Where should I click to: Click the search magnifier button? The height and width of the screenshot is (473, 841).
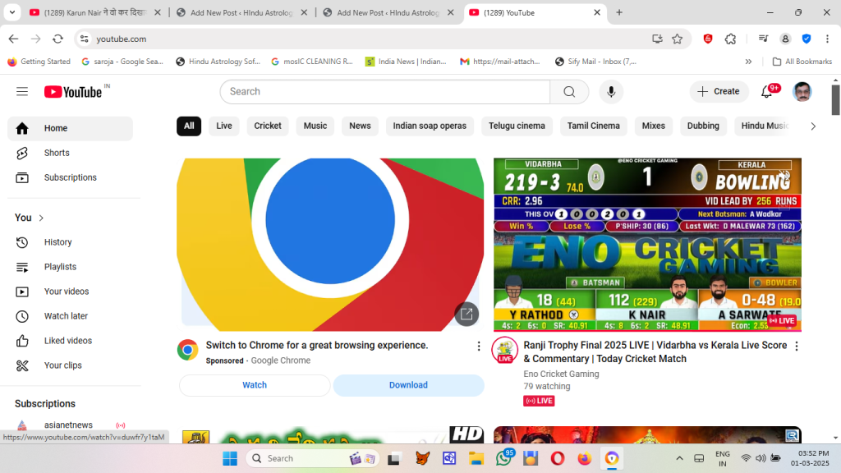pyautogui.click(x=569, y=92)
